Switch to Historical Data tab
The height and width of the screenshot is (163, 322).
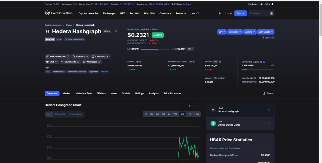(x=84, y=94)
